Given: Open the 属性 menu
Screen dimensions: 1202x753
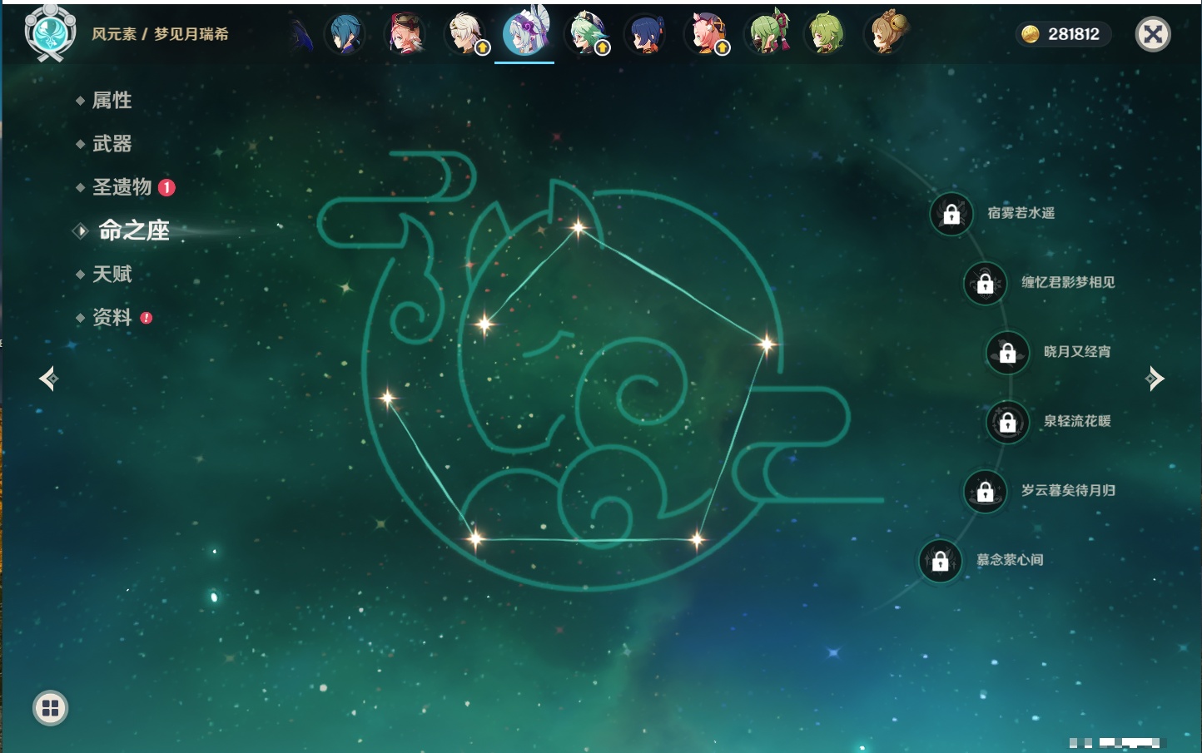Looking at the screenshot, I should click(x=112, y=101).
